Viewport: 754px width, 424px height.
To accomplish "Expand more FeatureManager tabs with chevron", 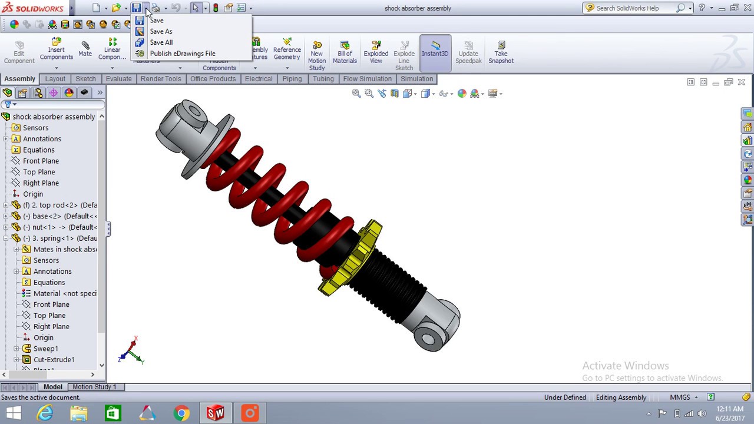I will [x=100, y=92].
